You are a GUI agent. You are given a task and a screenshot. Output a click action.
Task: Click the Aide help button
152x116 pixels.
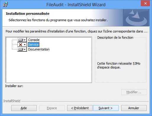tap(24, 108)
